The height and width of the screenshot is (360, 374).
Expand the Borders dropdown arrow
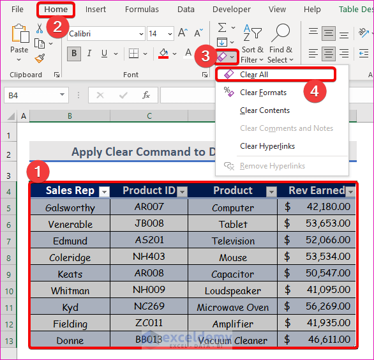click(x=146, y=54)
